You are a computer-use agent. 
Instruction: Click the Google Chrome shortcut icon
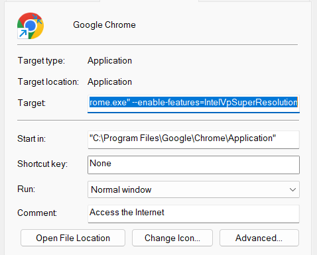pos(31,26)
